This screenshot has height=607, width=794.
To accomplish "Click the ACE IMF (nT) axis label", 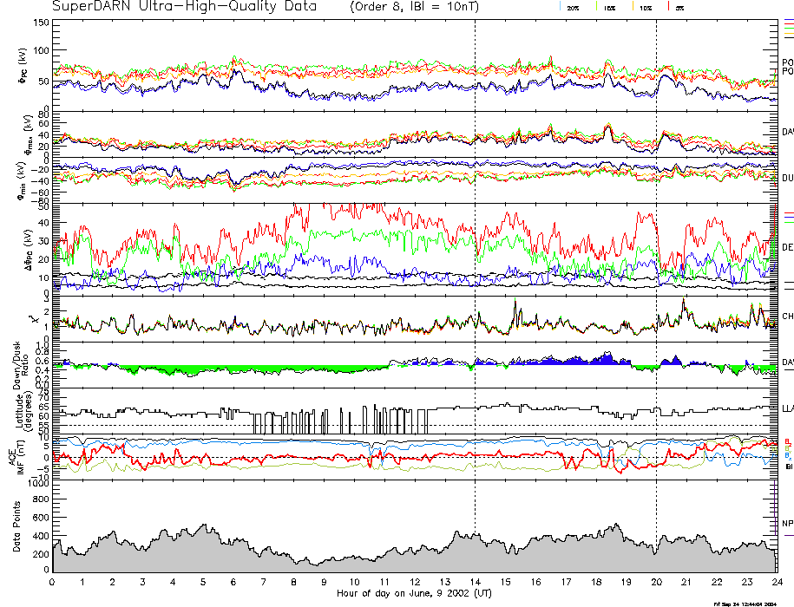I will tap(16, 454).
